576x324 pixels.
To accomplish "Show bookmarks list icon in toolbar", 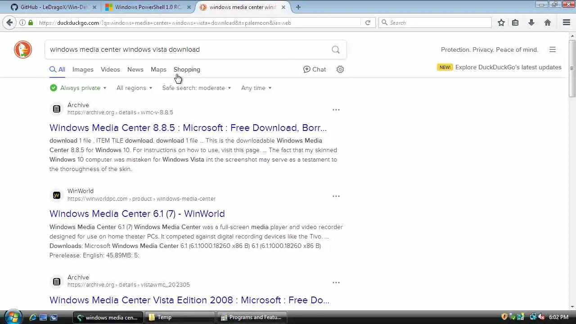I will (x=516, y=22).
